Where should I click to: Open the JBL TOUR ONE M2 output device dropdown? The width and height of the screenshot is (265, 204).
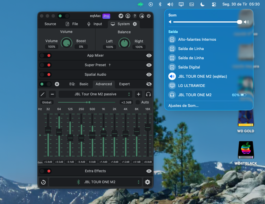95,182
